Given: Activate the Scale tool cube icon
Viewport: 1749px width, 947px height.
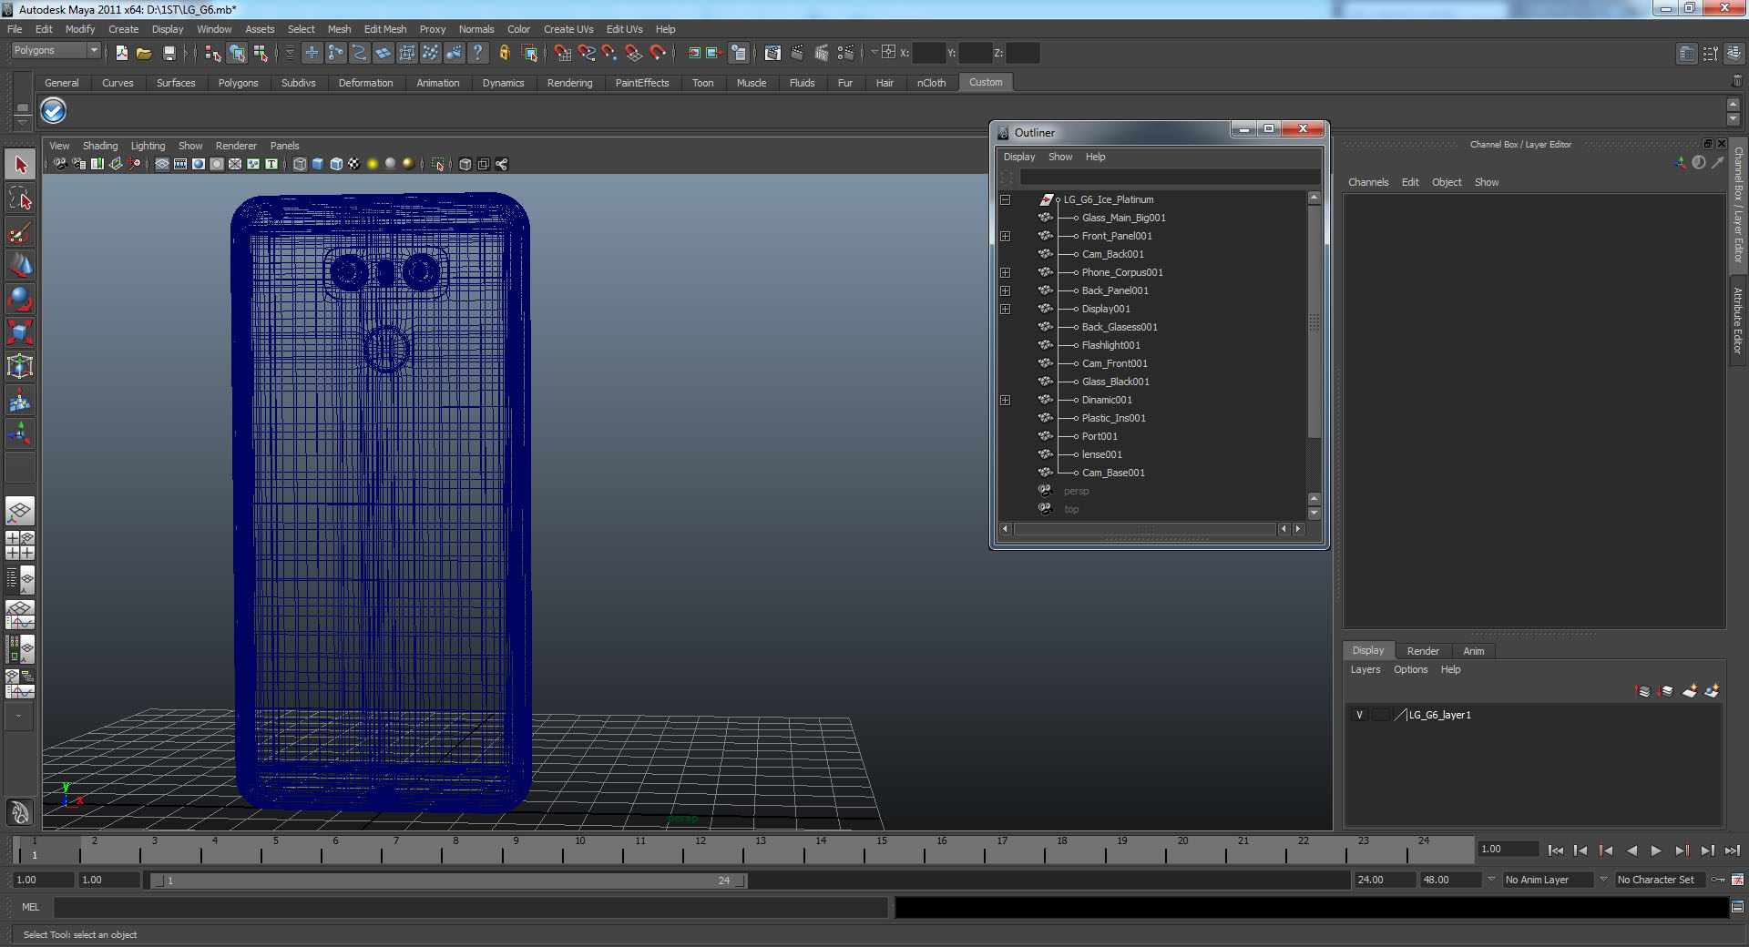Looking at the screenshot, I should coord(20,332).
